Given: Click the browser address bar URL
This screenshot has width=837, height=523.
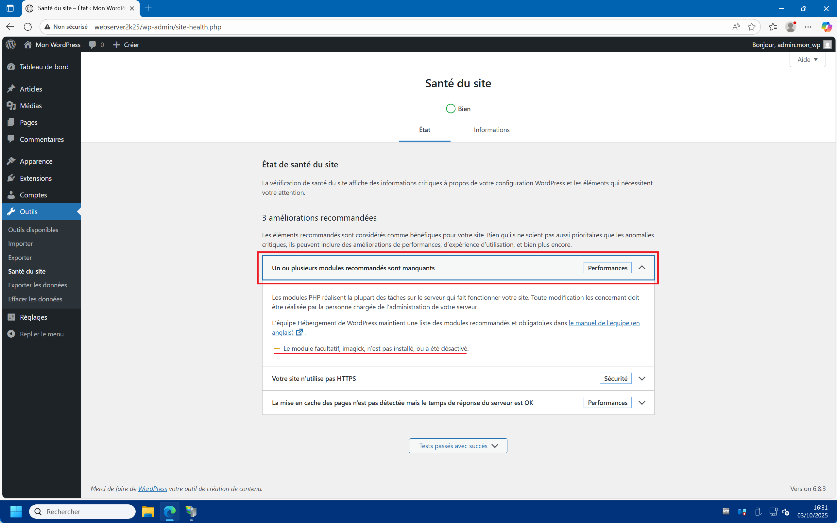Looking at the screenshot, I should pyautogui.click(x=158, y=26).
